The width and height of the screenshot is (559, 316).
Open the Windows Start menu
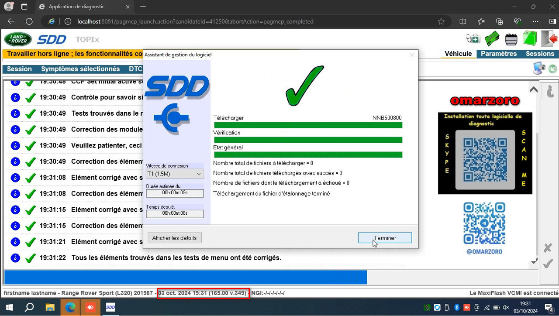coord(9,307)
